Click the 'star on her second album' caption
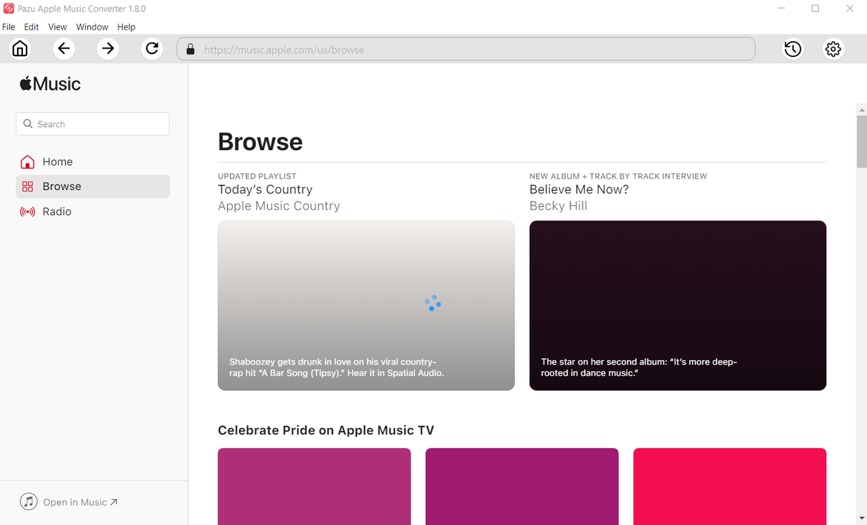Screen dimensions: 867x525 (x=639, y=367)
